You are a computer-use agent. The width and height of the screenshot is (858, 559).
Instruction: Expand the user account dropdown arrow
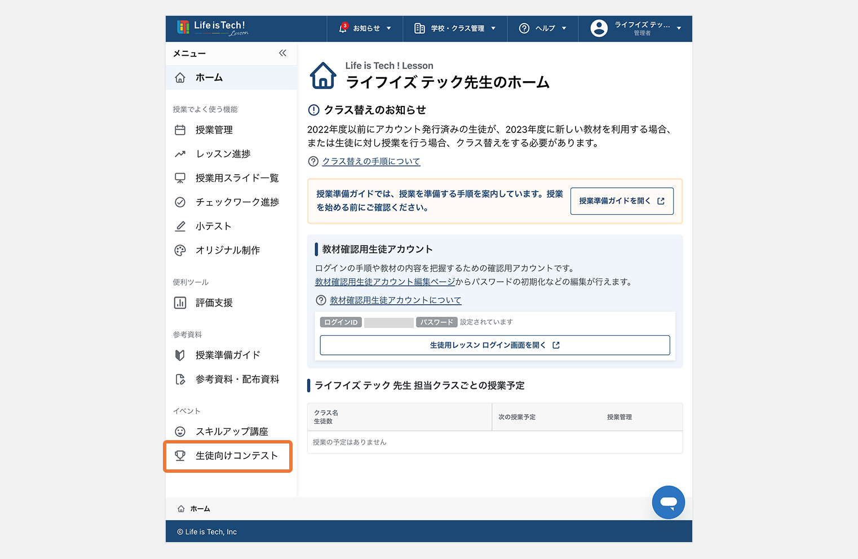point(679,28)
